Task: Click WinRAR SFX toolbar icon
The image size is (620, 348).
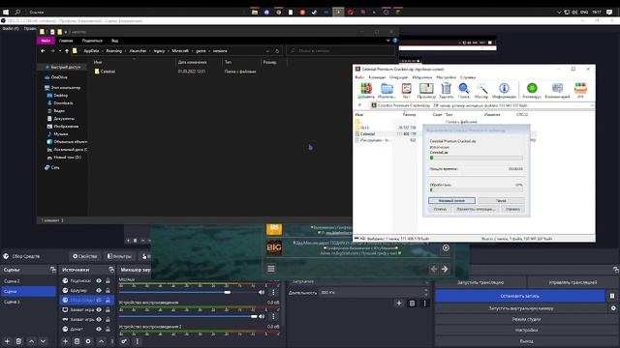Action: pyautogui.click(x=580, y=91)
